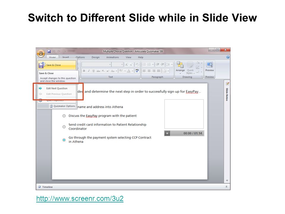The height and width of the screenshot is (214, 285).
Task: Choose Edit Next Question menu entry
Action: click(x=57, y=88)
